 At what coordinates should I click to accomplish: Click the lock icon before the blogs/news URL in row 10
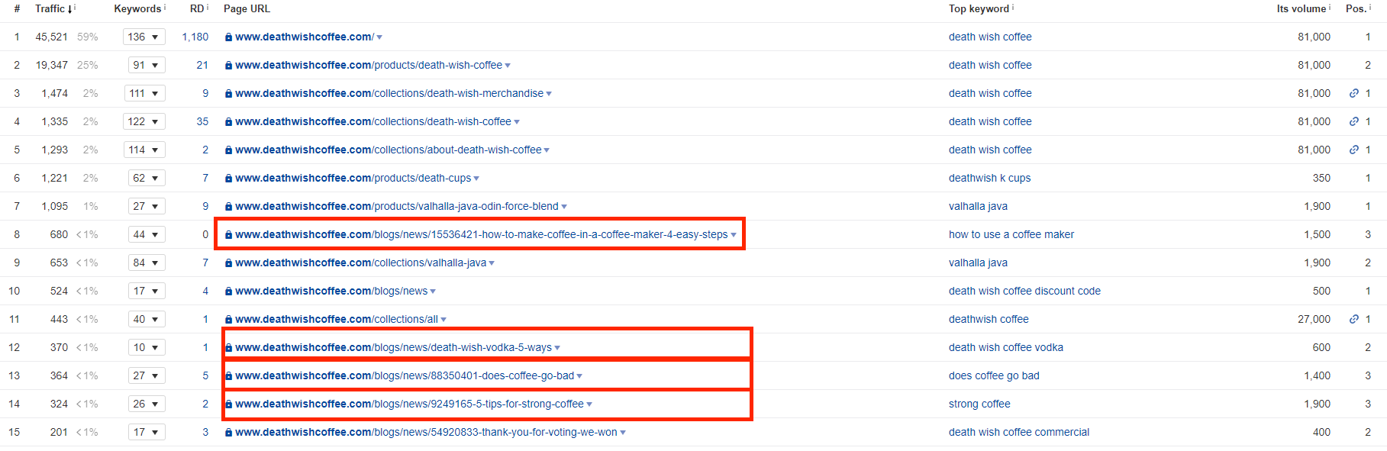[228, 291]
